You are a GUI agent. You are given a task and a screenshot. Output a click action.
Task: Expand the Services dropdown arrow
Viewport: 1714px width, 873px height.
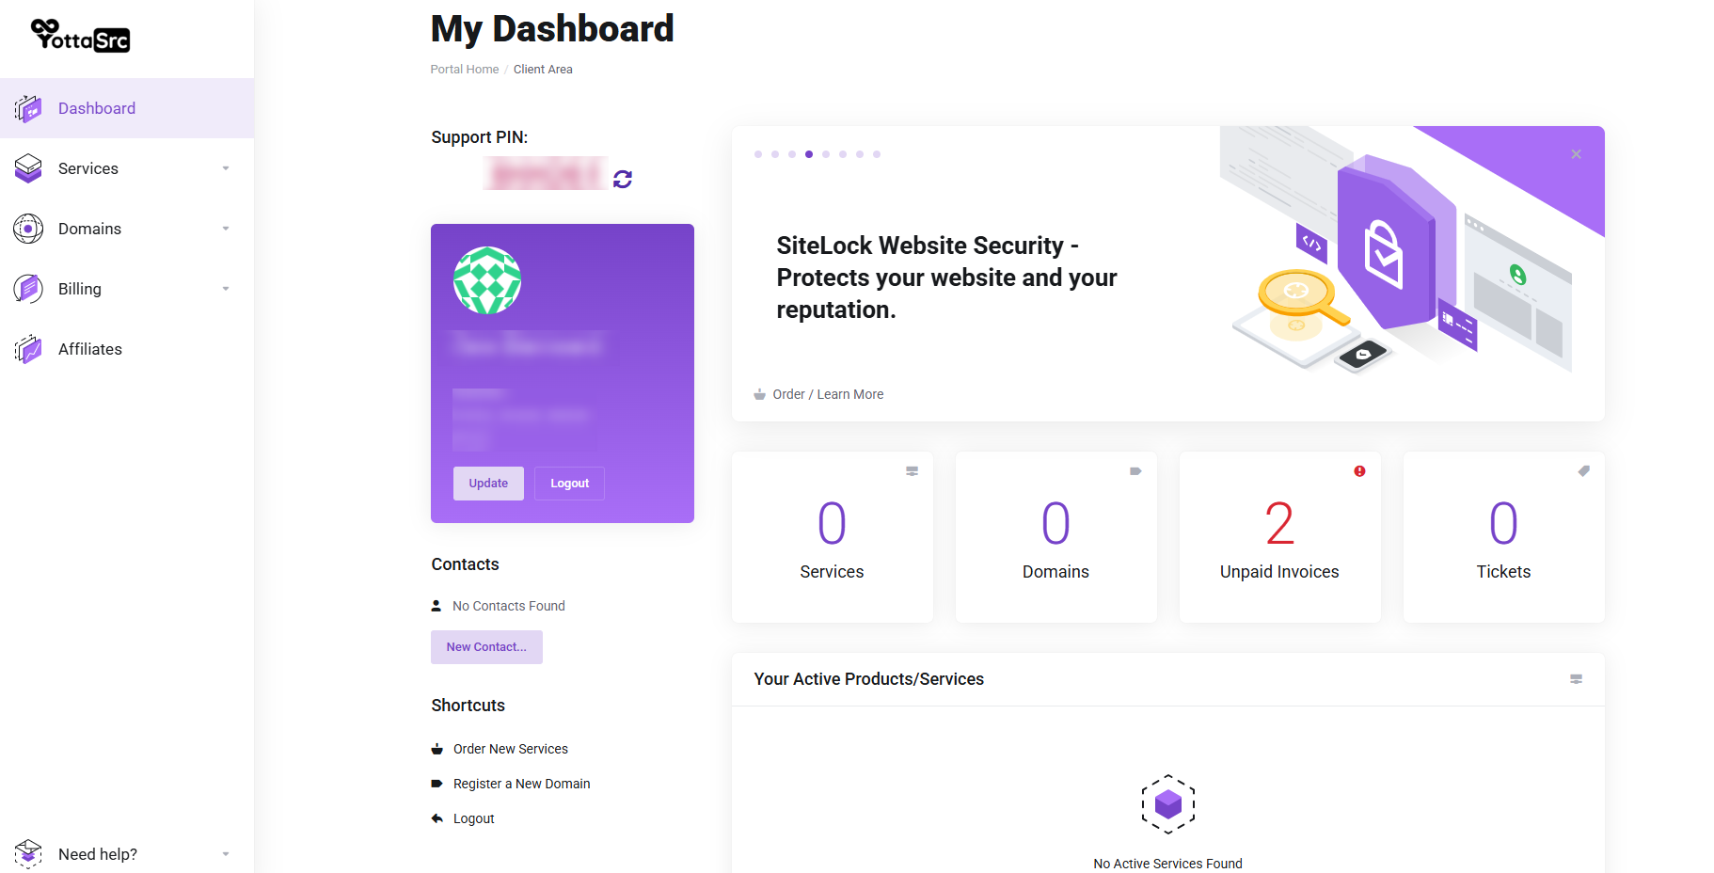[x=226, y=168]
